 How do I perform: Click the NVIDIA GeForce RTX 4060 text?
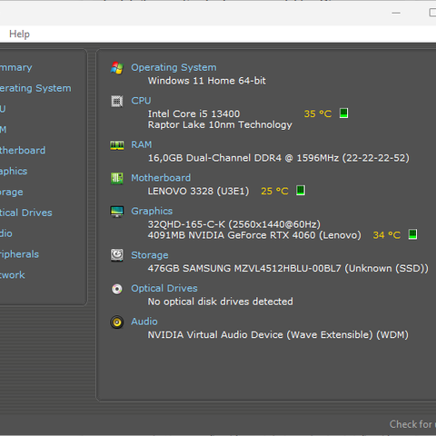254,235
